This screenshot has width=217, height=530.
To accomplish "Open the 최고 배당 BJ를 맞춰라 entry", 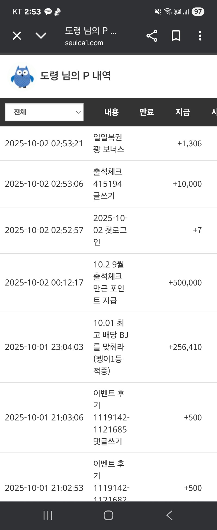I will pos(111,347).
